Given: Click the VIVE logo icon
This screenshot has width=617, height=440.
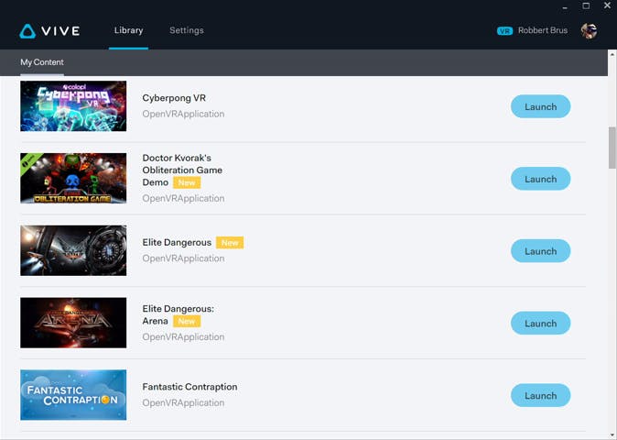Looking at the screenshot, I should point(27,31).
